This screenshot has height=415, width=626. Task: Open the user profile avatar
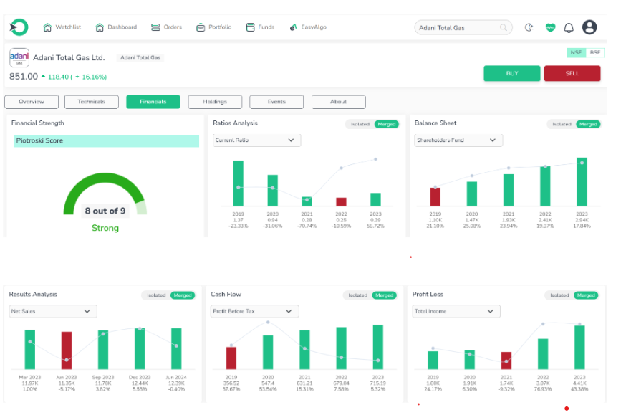click(x=589, y=27)
